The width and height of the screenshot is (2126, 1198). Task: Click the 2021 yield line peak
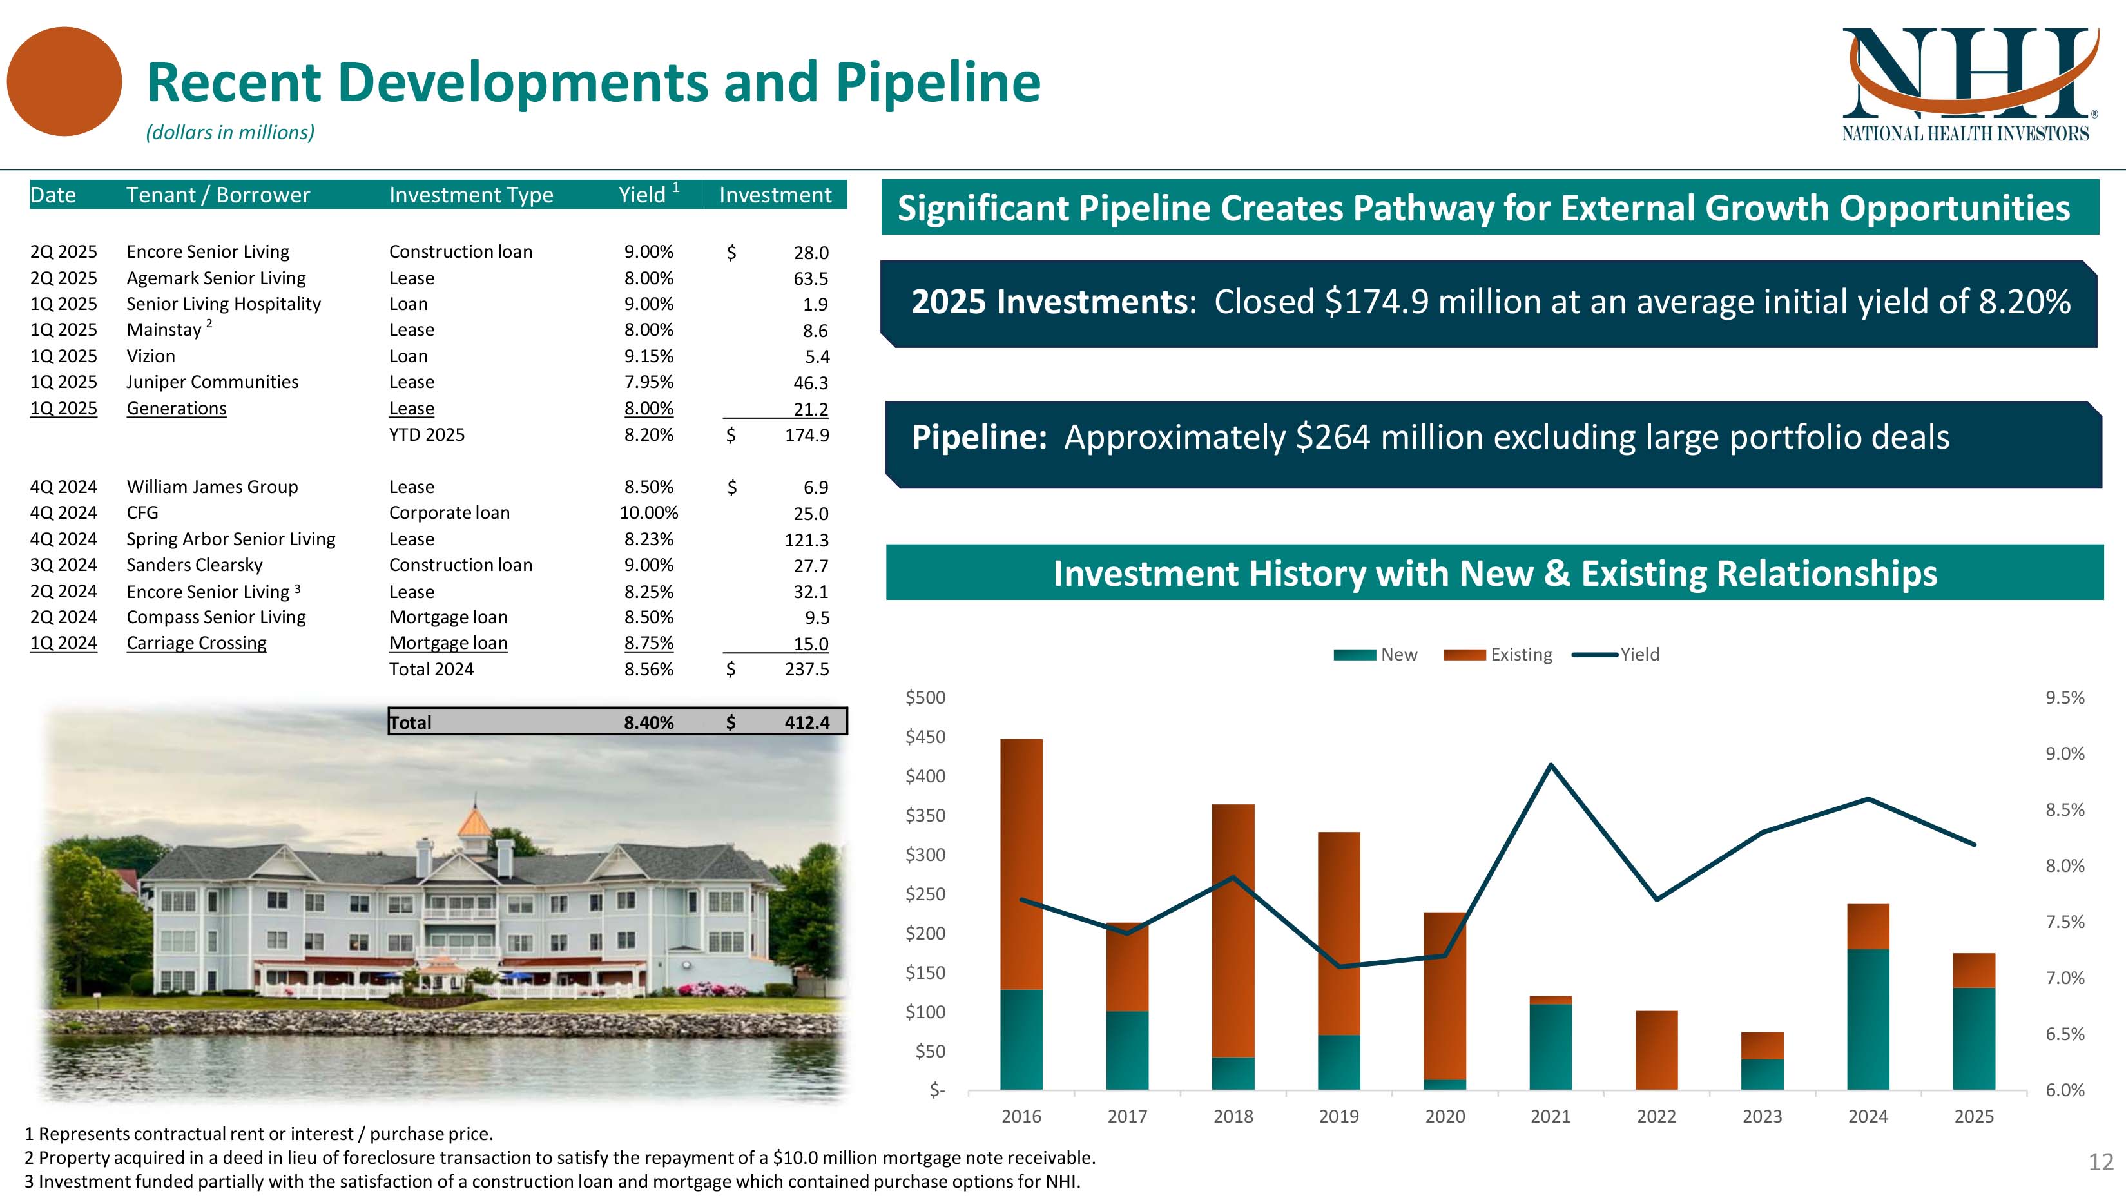click(1551, 765)
